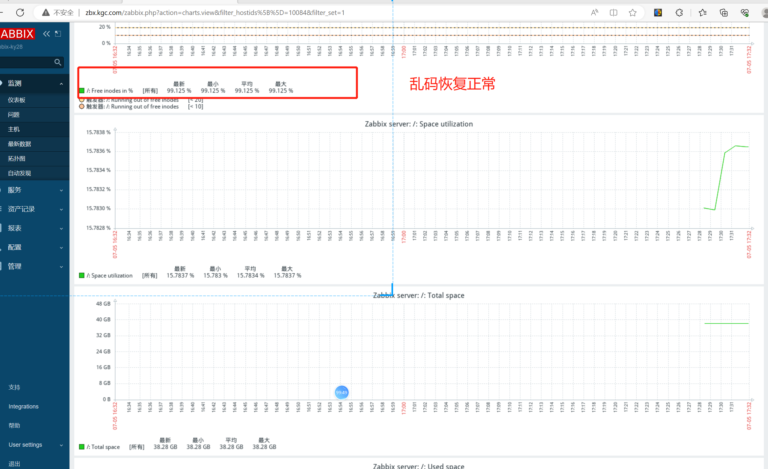Click the not-secure warning triangle icon
This screenshot has height=469, width=768.
click(46, 13)
